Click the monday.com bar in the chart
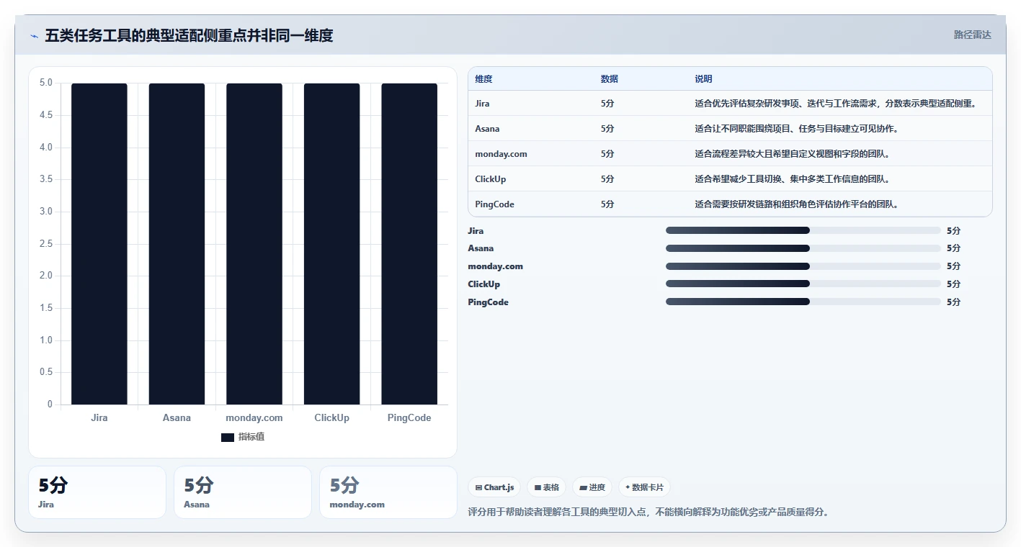Screen dimensions: 1021x547 pos(254,244)
